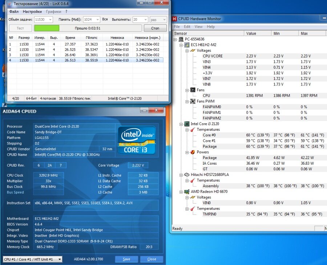Click the Temperatures icon under Intel Core i3

tap(193, 129)
